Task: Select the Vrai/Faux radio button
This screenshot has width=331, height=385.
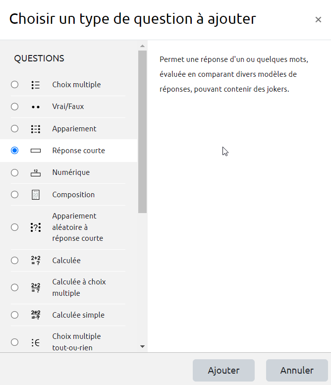Action: click(14, 107)
